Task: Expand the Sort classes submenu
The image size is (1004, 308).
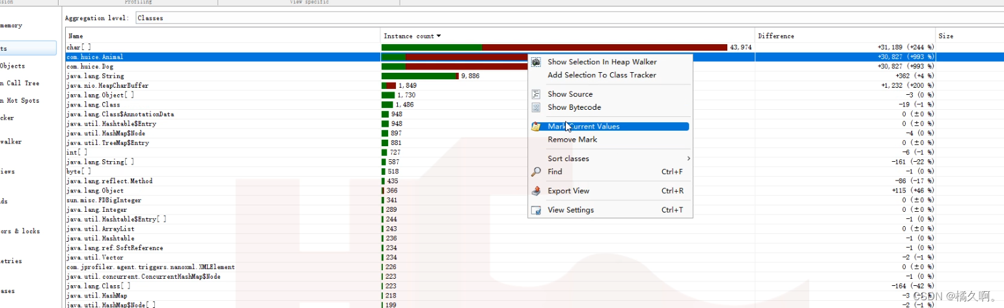Action: point(609,159)
